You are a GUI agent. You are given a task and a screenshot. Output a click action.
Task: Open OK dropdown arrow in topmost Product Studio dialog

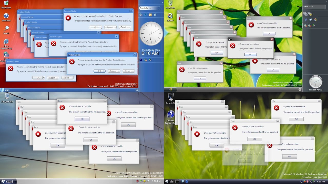[101, 27]
